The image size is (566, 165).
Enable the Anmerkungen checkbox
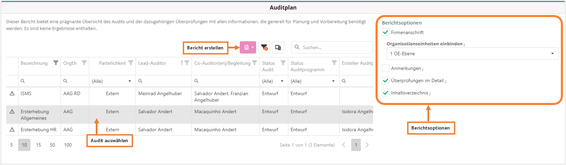[386, 68]
